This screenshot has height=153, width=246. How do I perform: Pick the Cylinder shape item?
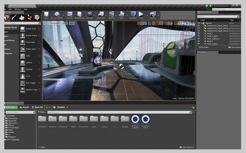(x=30, y=69)
